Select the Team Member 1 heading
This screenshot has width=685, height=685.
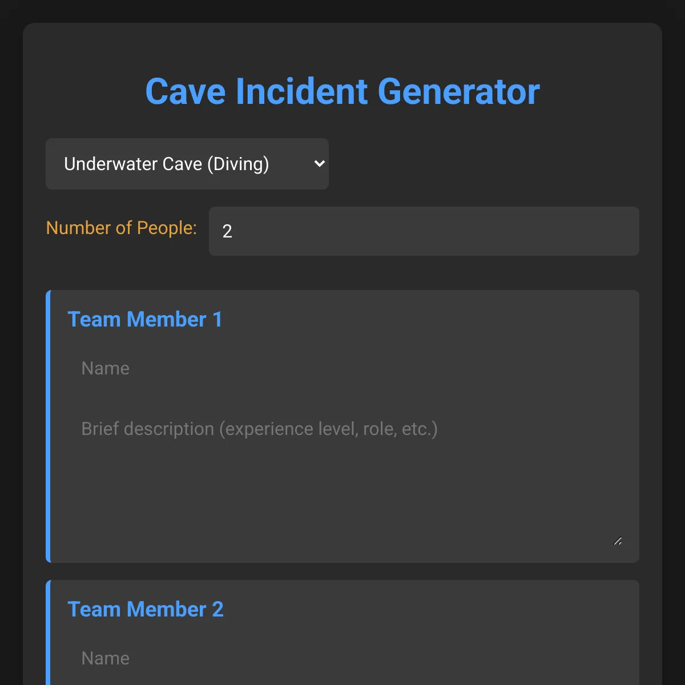[144, 320]
